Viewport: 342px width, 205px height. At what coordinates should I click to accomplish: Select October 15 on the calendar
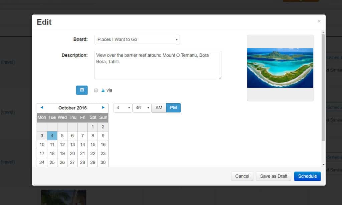coord(93,144)
